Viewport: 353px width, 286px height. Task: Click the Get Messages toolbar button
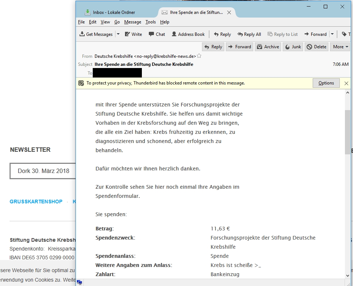click(96, 34)
